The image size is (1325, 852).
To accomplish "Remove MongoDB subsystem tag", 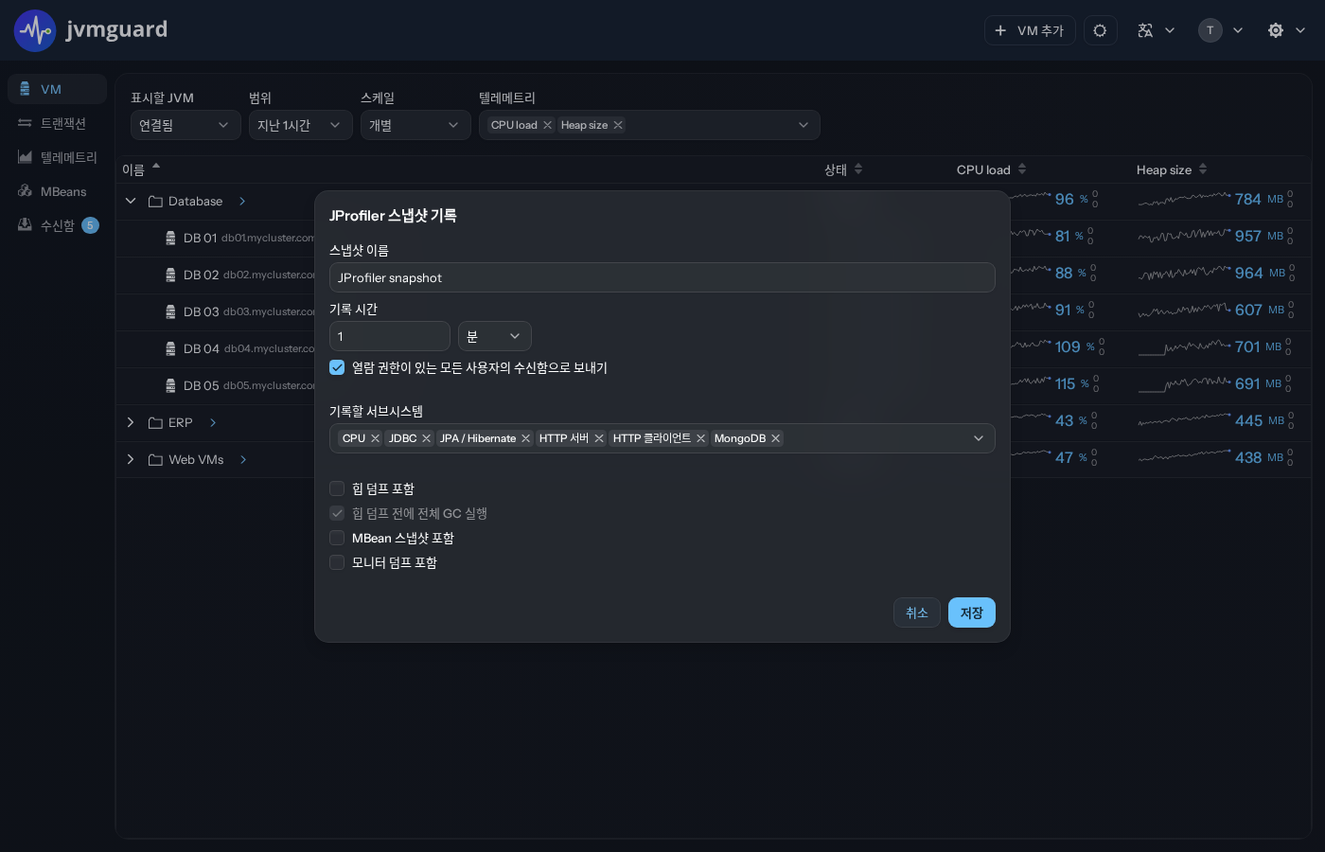I will [x=776, y=438].
